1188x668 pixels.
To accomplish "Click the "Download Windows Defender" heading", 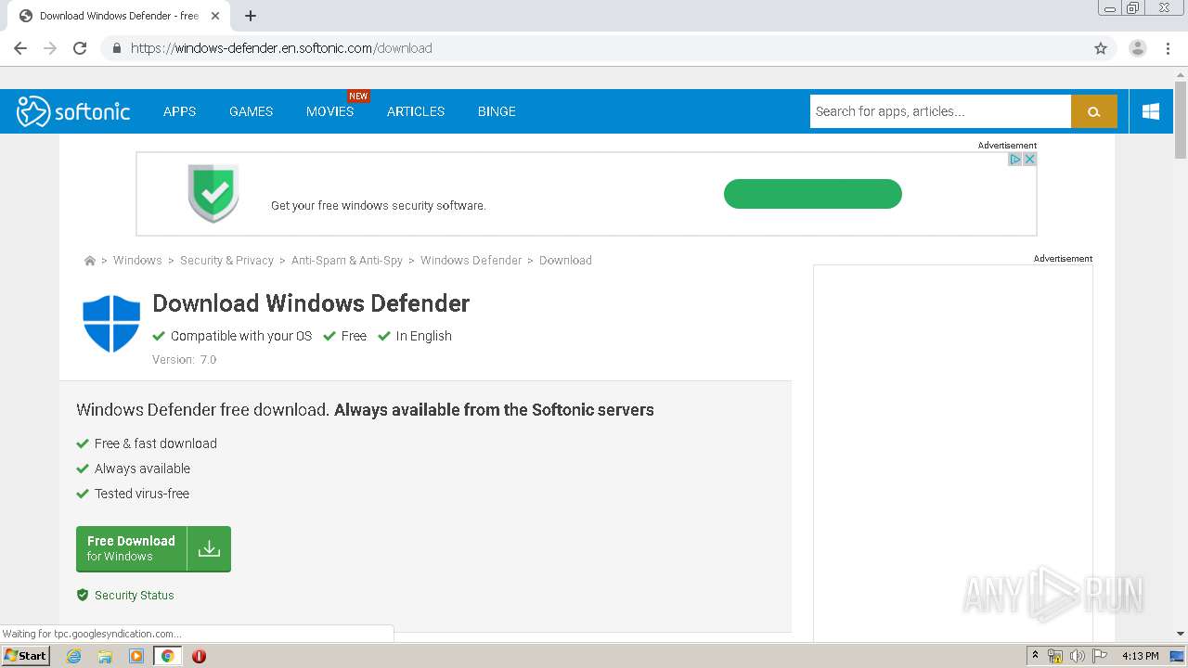I will pyautogui.click(x=311, y=303).
